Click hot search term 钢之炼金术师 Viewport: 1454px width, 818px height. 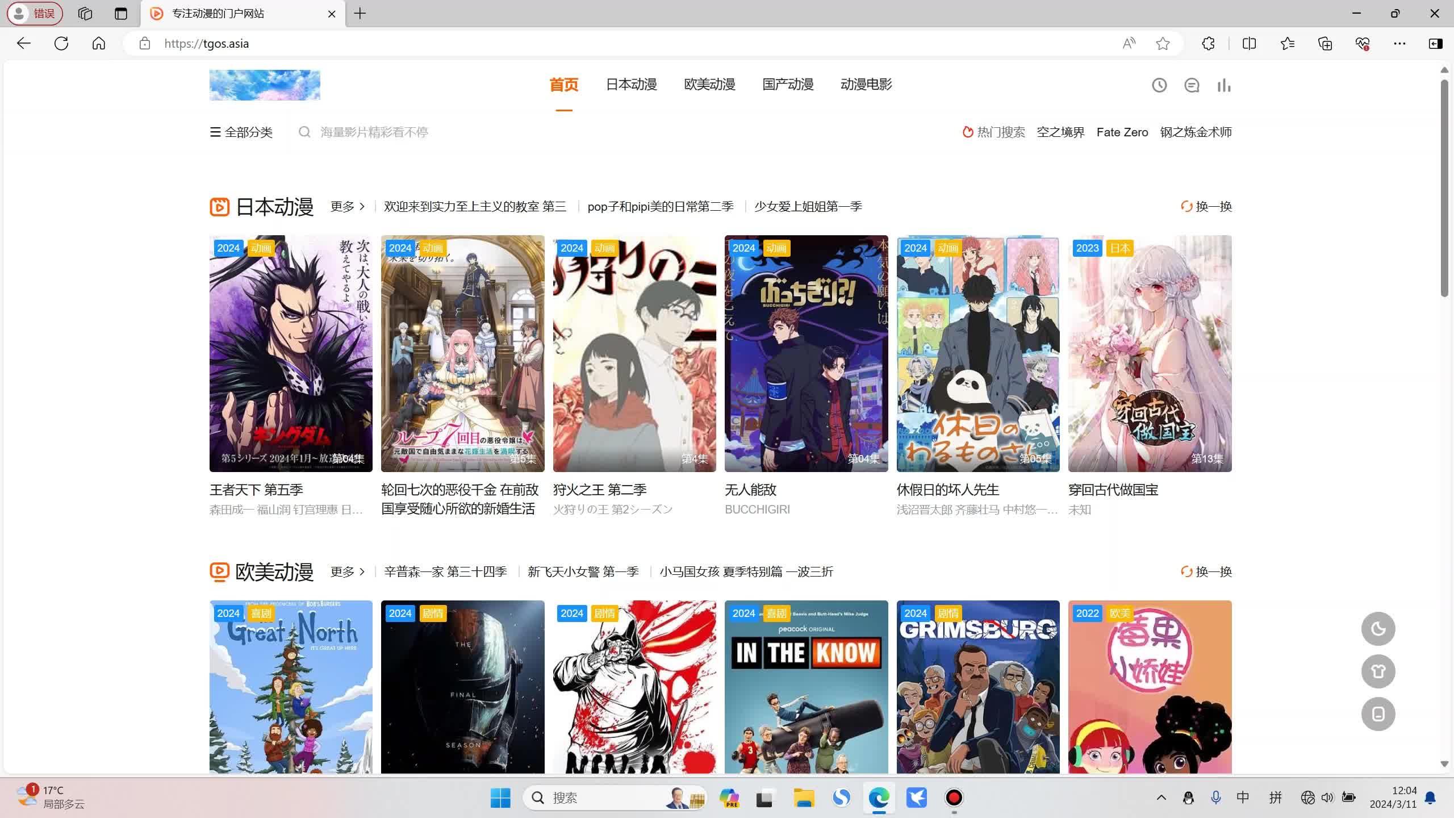[1196, 132]
